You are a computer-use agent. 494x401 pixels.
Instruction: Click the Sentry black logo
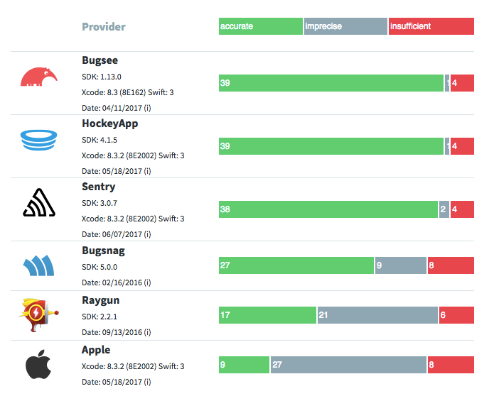(39, 203)
